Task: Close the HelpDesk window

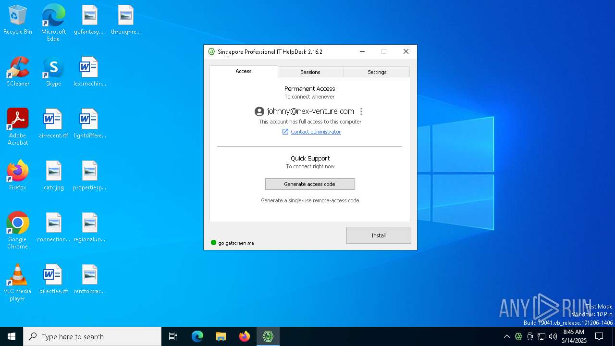Action: tap(406, 51)
